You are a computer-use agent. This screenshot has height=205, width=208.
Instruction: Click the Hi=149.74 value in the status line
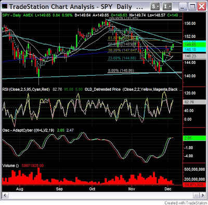pyautogui.click(x=138, y=15)
